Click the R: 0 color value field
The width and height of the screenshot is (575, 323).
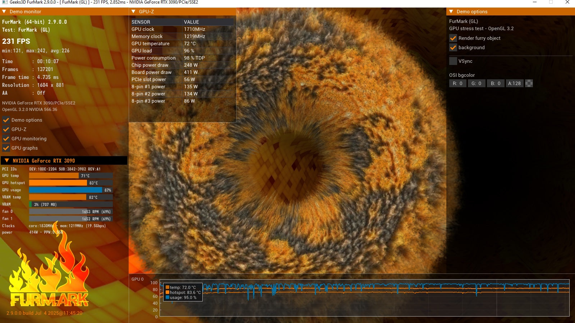coord(457,83)
